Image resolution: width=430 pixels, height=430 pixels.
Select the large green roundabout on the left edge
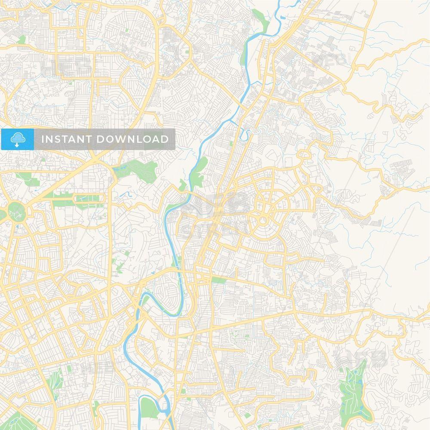(16, 212)
